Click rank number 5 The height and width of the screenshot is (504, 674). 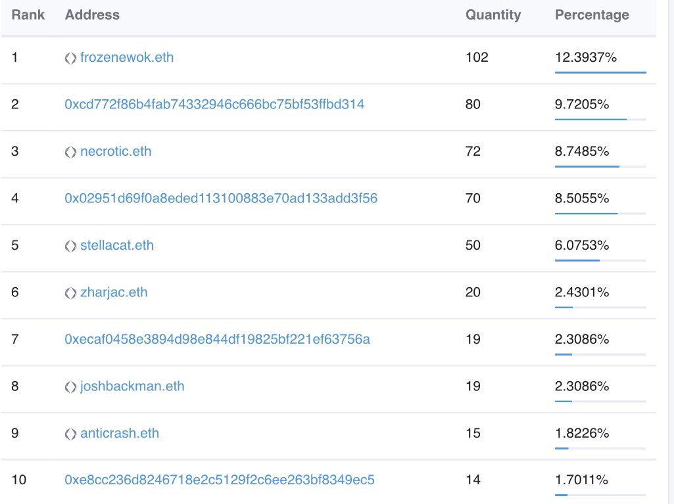(x=15, y=245)
